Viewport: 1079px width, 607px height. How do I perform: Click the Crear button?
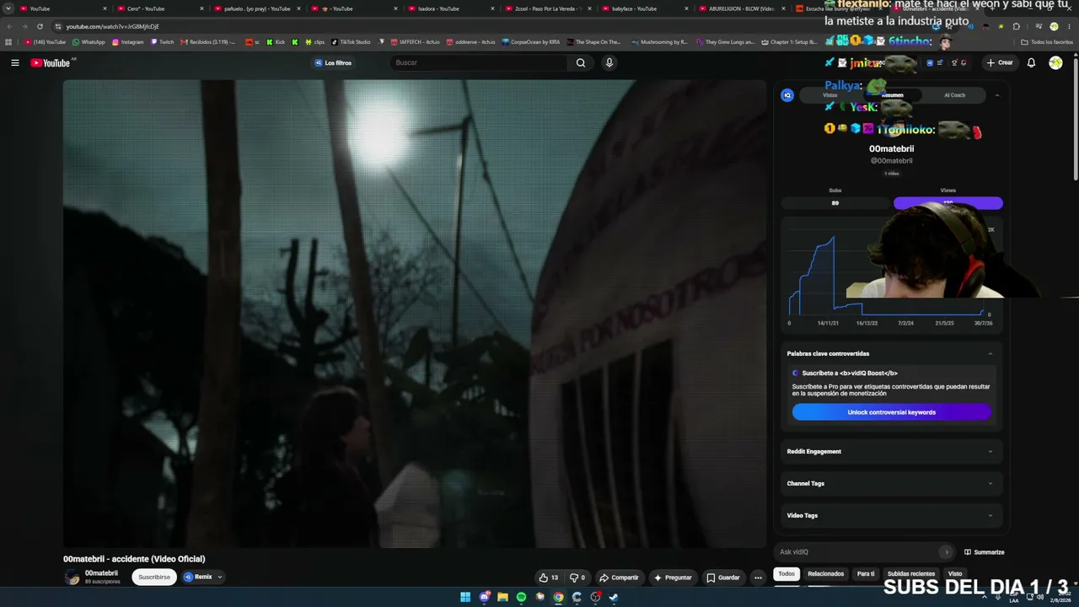tap(1000, 62)
